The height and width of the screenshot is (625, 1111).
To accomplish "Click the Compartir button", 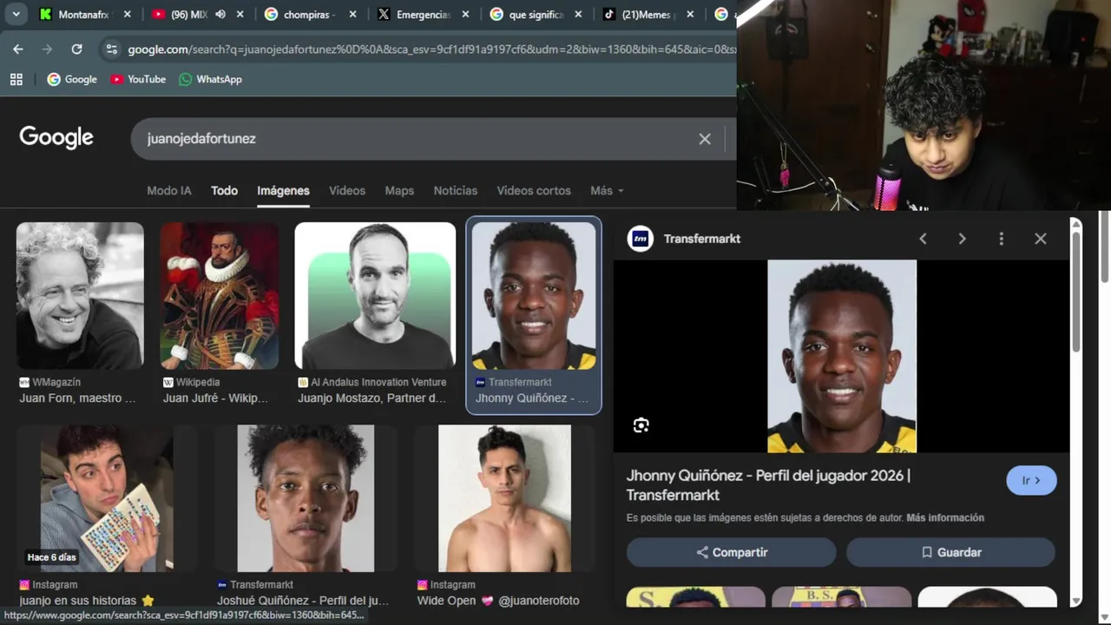I will click(x=732, y=552).
